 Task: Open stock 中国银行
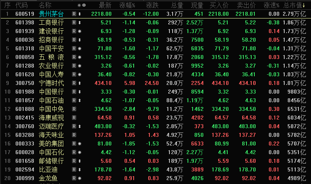point(51,92)
